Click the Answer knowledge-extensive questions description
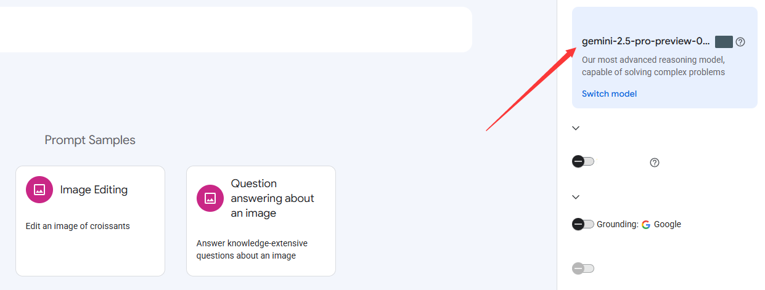 pyautogui.click(x=252, y=249)
